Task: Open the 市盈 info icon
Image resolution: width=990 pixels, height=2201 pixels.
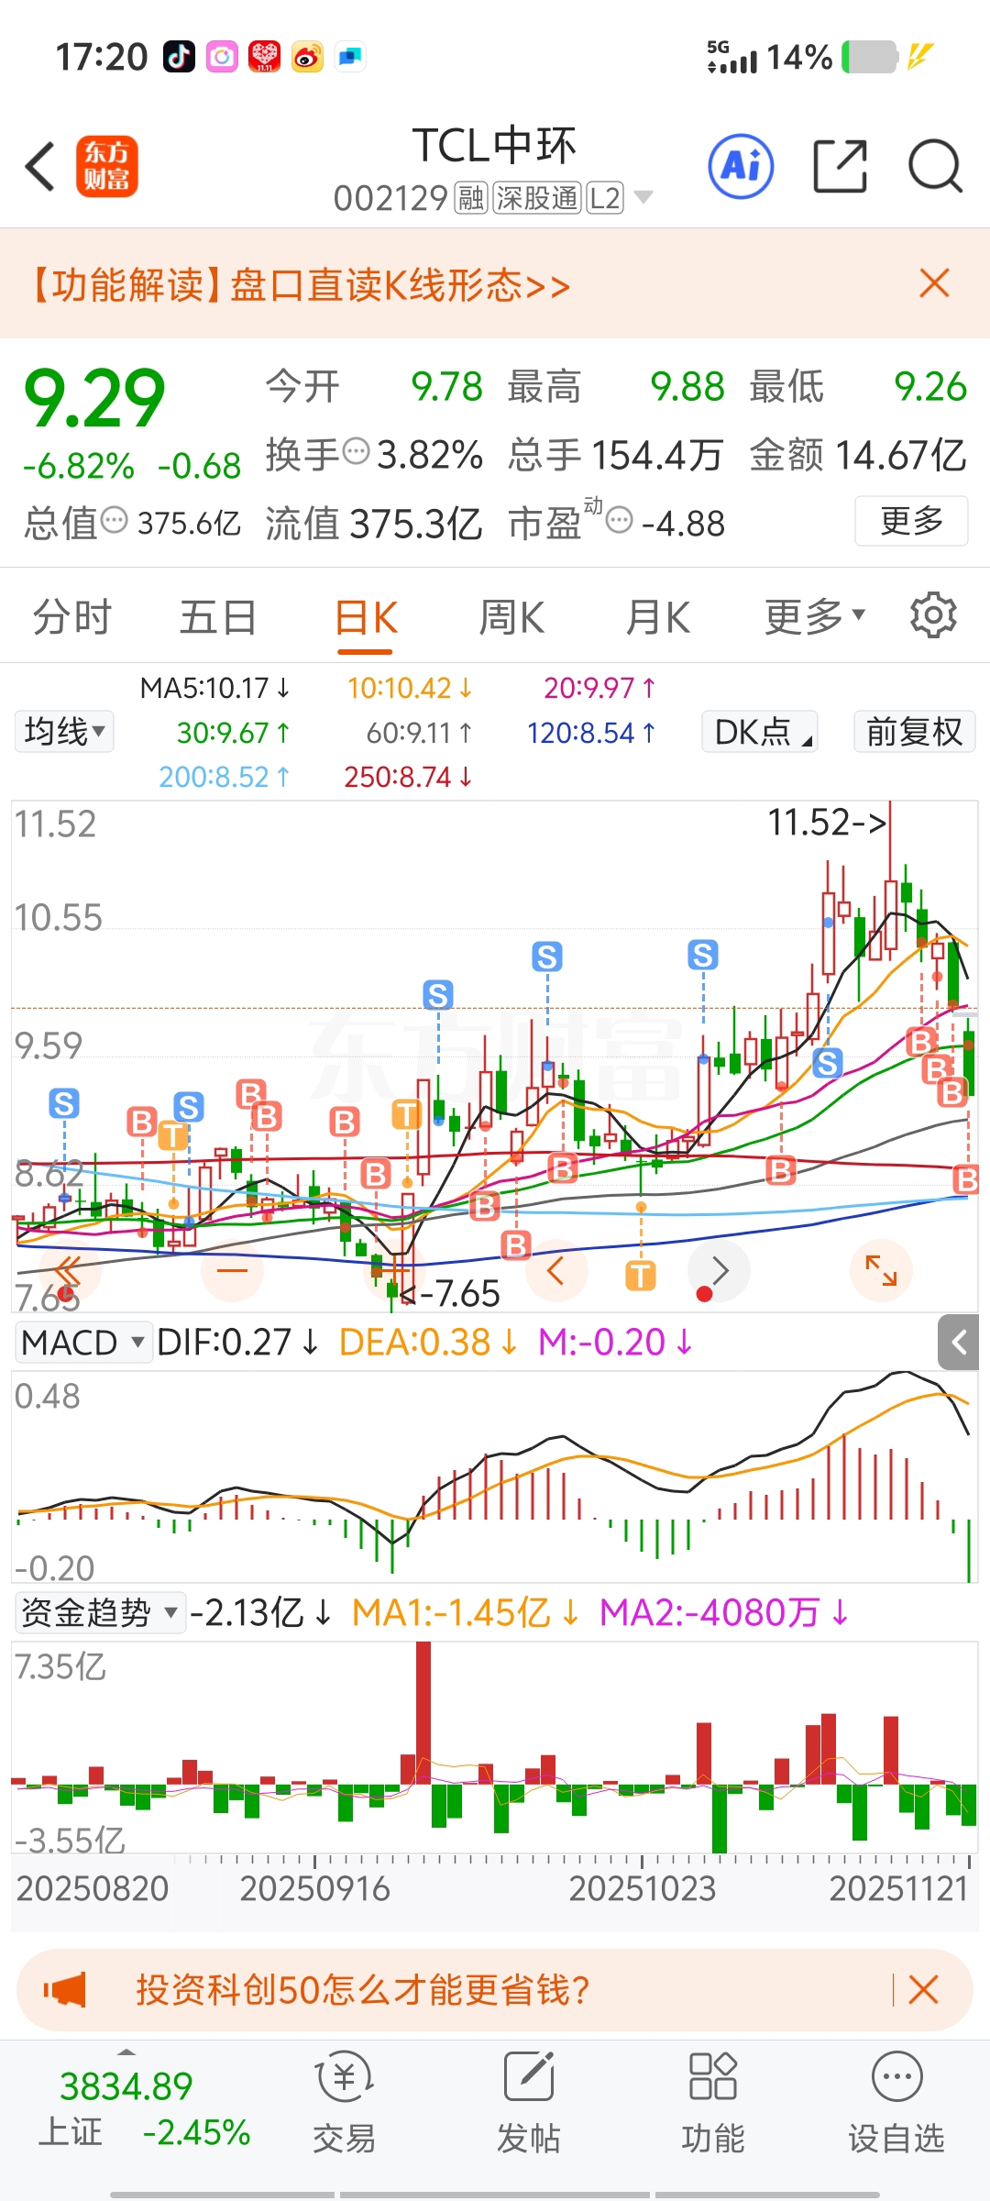Action: coord(620,520)
